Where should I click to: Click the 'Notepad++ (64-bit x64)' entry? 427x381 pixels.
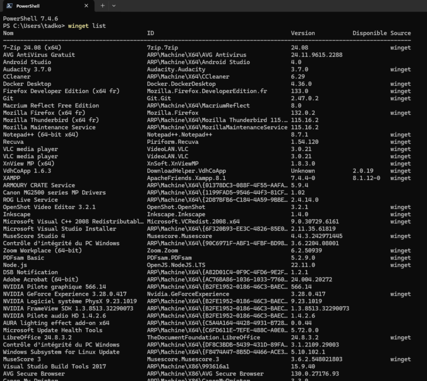[41, 135]
